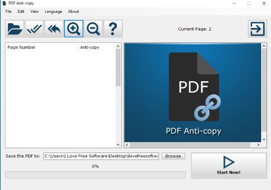Zoom out with the magnifier minus icon
This screenshot has height=190, width=271.
93,29
